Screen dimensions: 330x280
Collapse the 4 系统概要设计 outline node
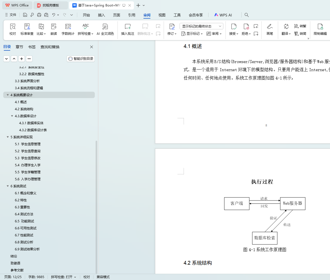click(8, 95)
